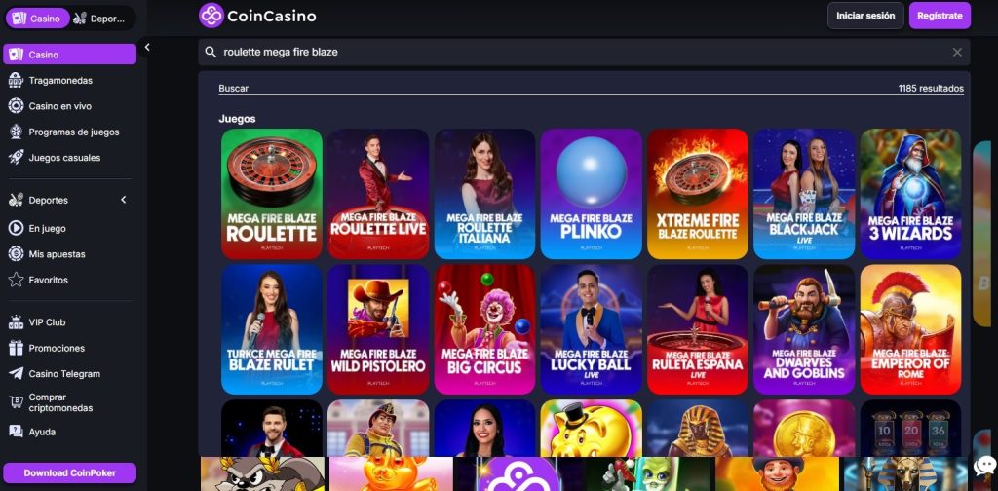This screenshot has height=491, width=998.
Task: Collapse the sidebar with the arrow
Action: tap(147, 47)
